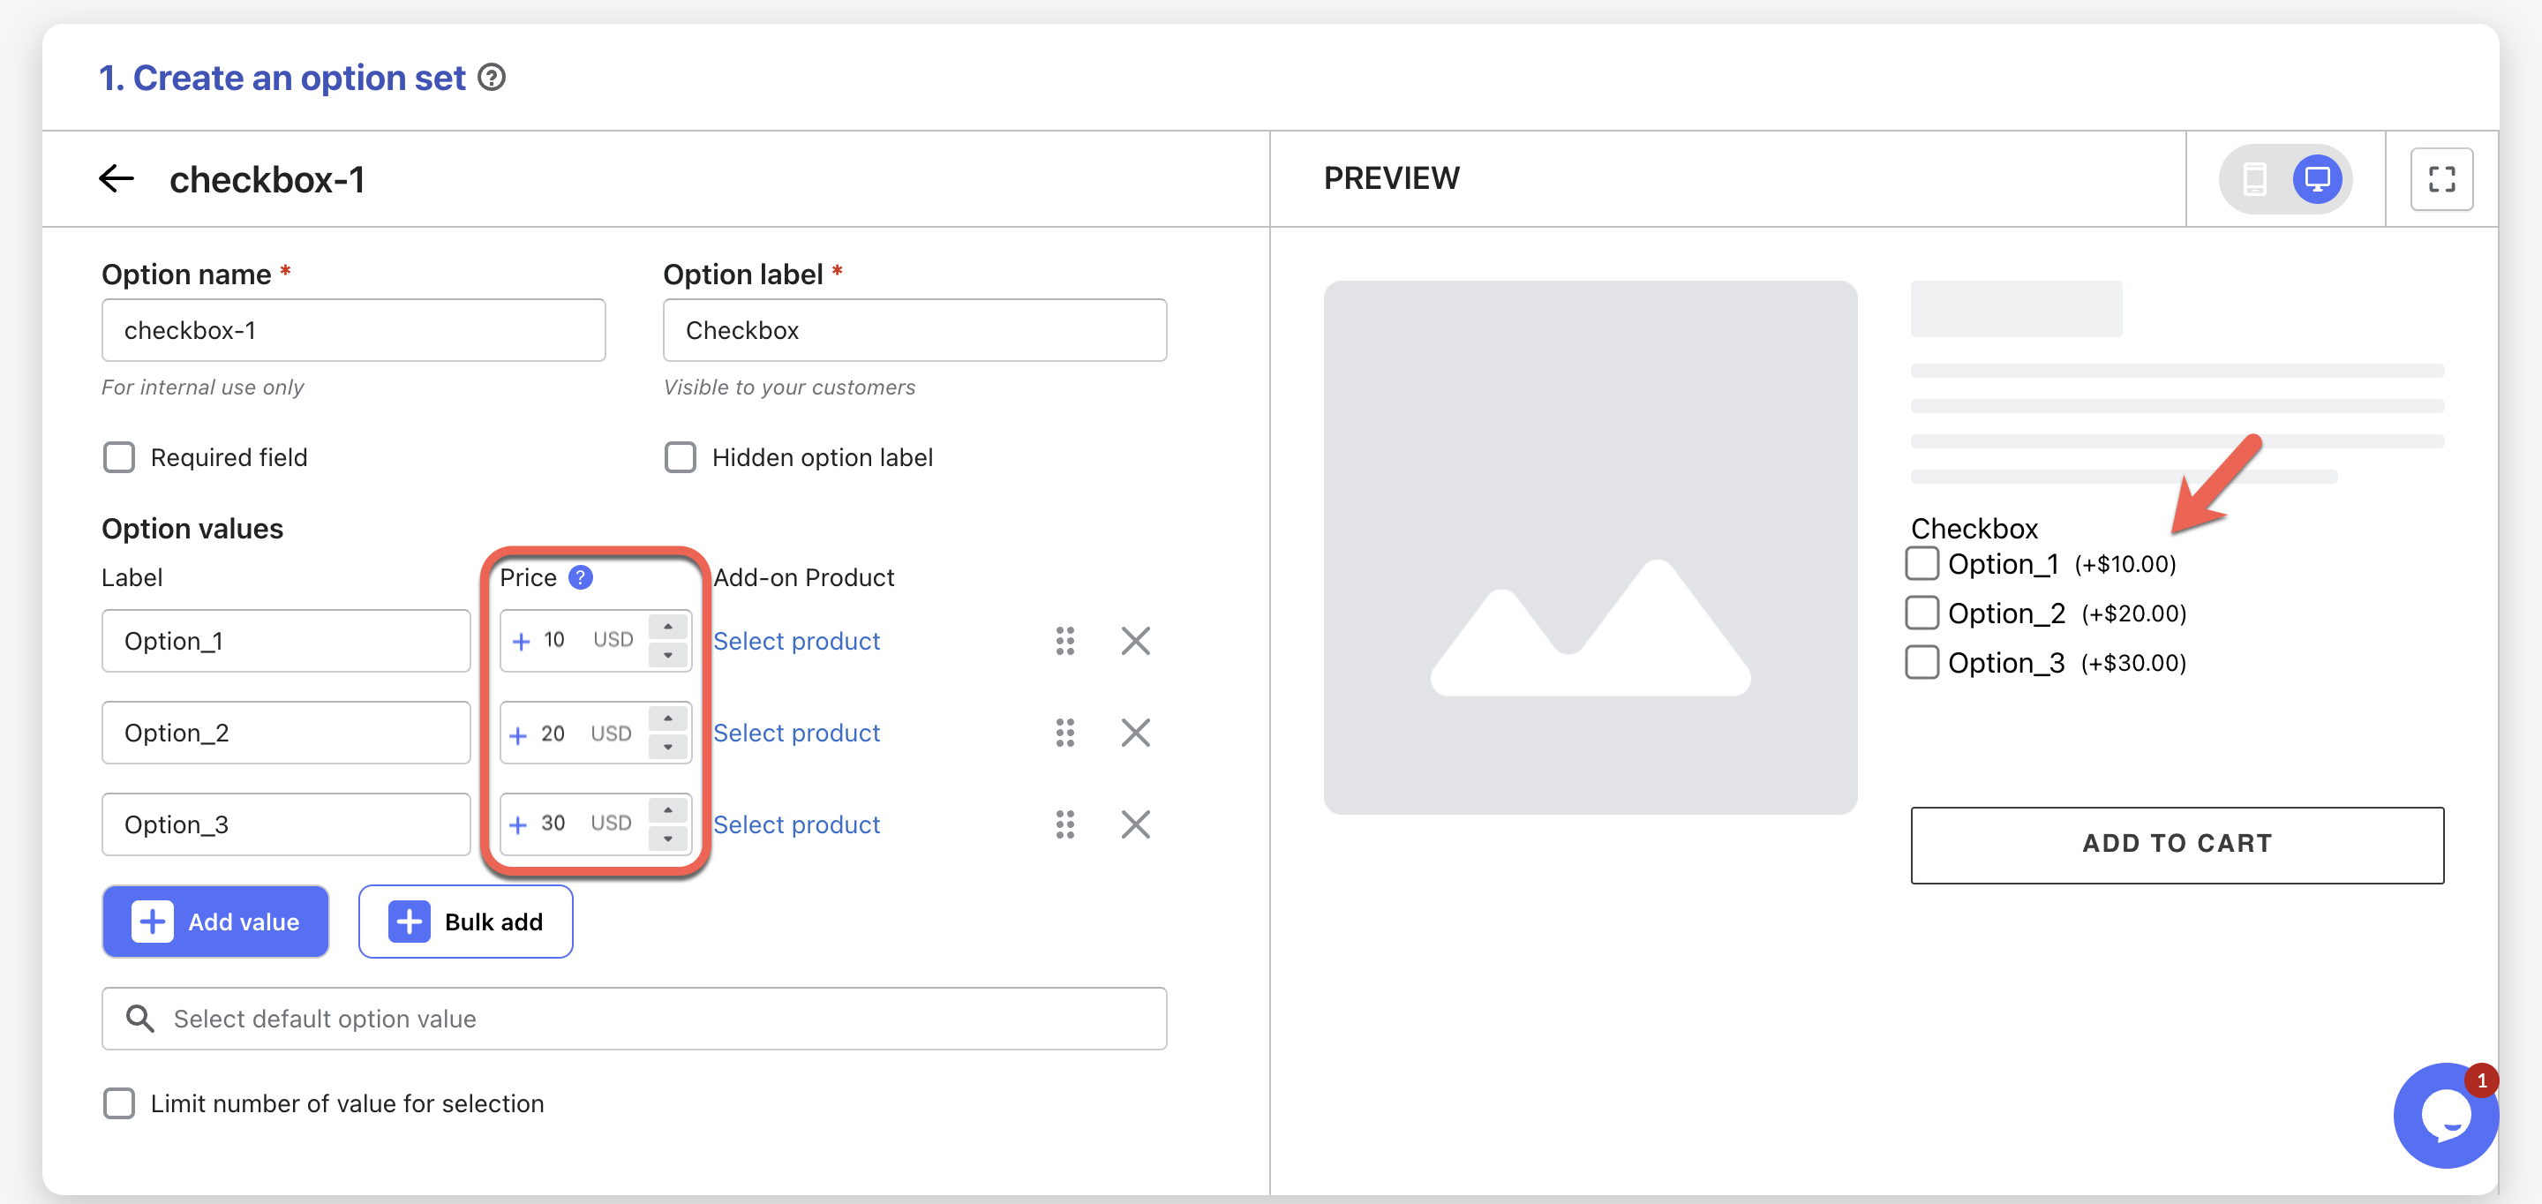Viewport: 2542px width, 1204px height.
Task: Click the back arrow next to checkbox-1
Action: [117, 178]
